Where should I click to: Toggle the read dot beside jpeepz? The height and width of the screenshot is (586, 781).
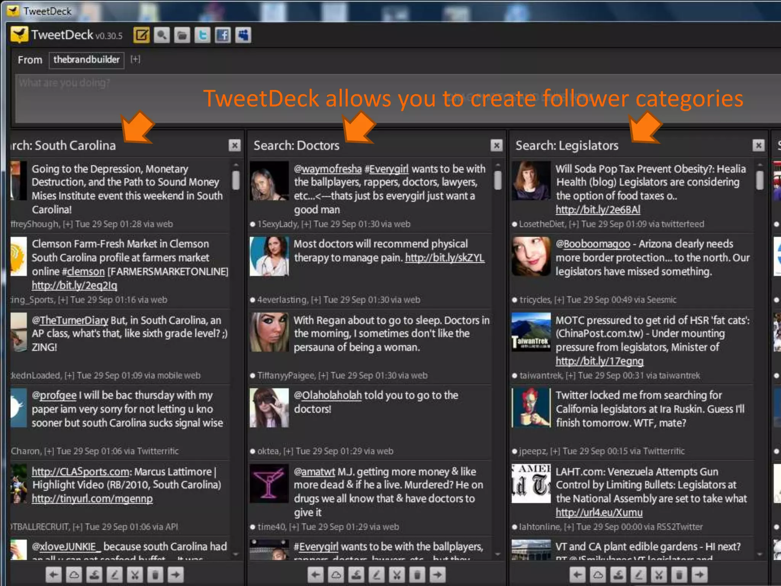pos(514,451)
